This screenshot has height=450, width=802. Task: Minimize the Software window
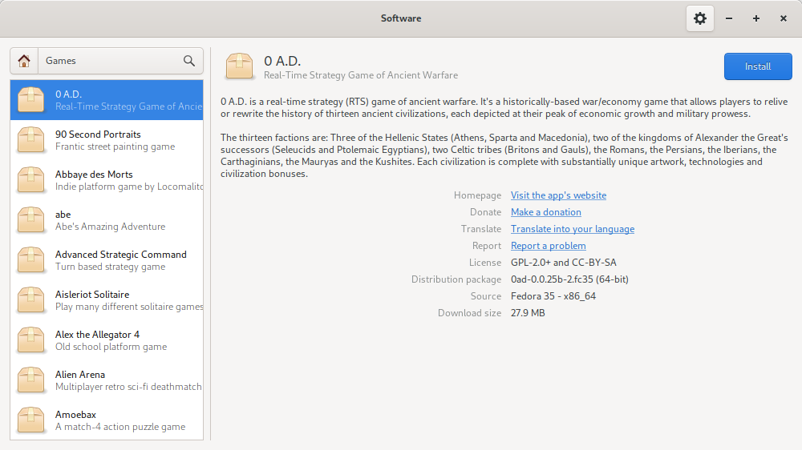(729, 18)
